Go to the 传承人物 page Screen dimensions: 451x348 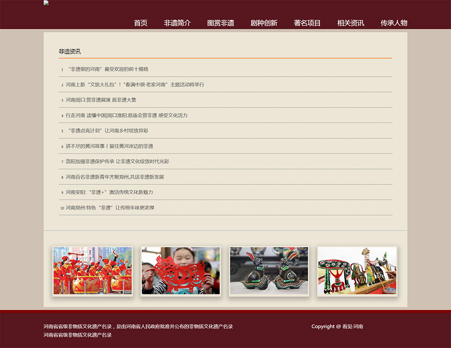click(394, 23)
